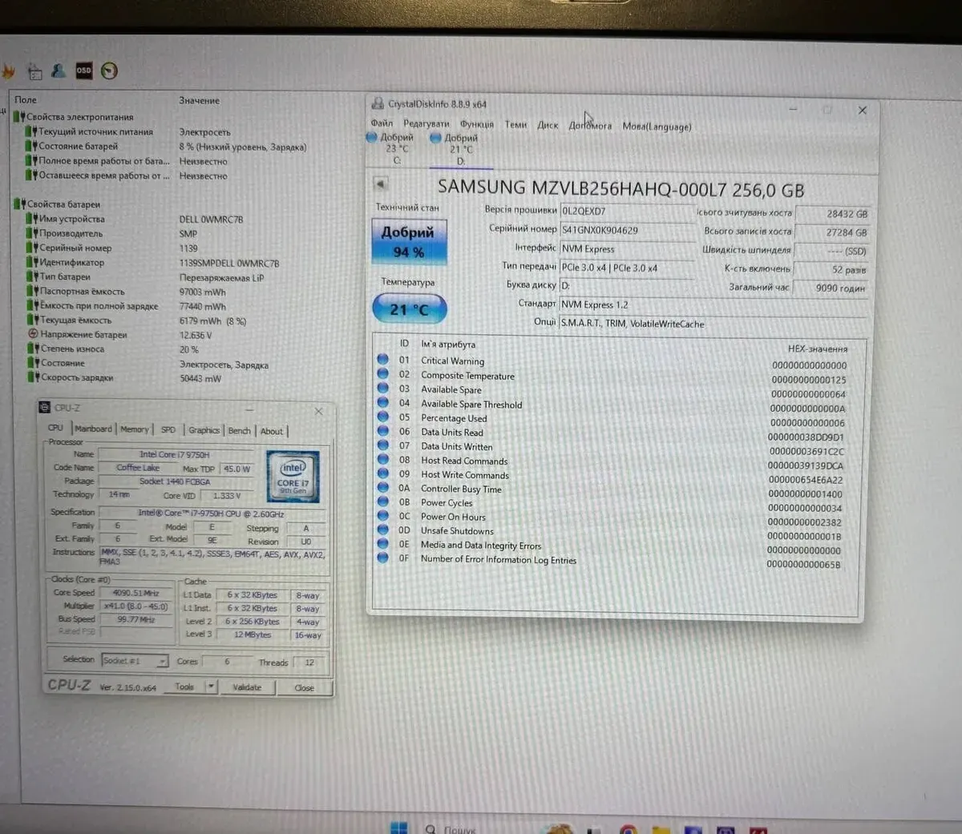Click the Свойства батареи tree node

pyautogui.click(x=64, y=204)
